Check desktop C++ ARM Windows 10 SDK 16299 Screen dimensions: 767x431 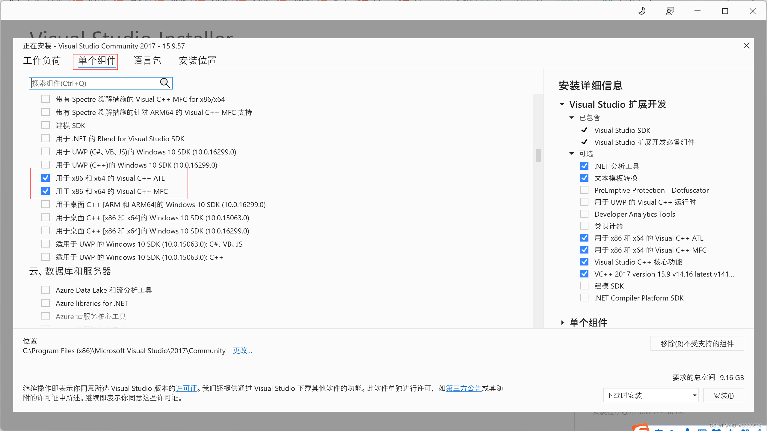click(46, 204)
